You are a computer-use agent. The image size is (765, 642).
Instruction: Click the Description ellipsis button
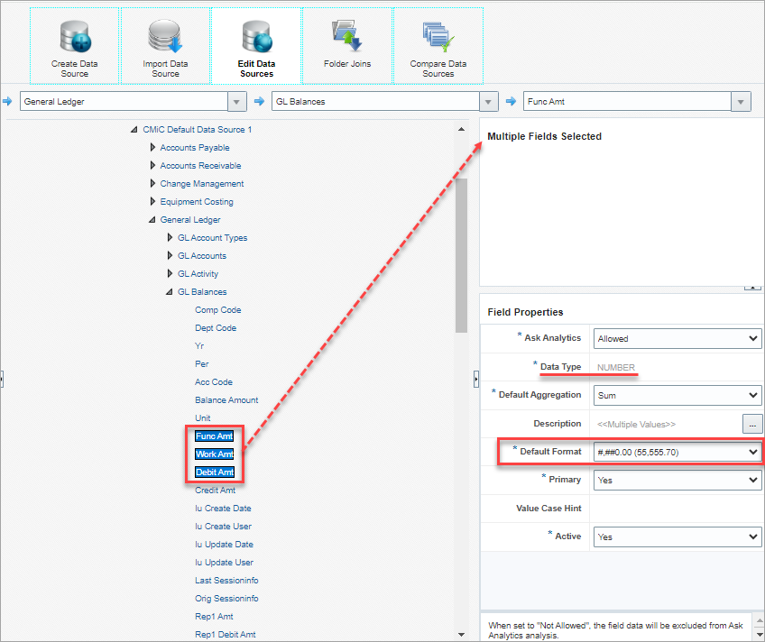(x=752, y=424)
